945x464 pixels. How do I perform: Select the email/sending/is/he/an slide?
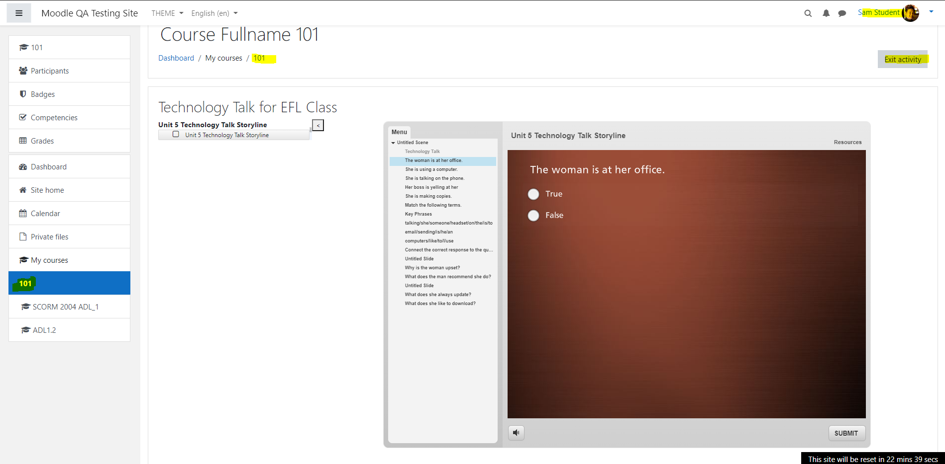pyautogui.click(x=429, y=232)
